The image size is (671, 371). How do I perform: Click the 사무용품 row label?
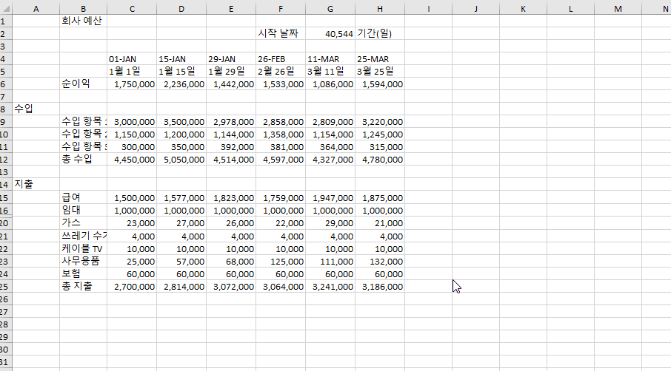click(83, 262)
